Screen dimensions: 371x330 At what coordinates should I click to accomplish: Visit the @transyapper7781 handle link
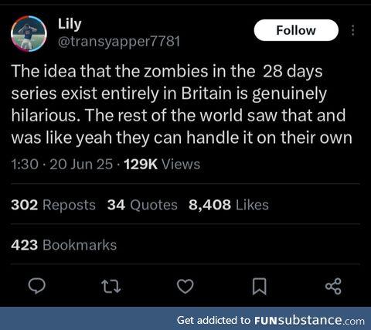[x=119, y=41]
